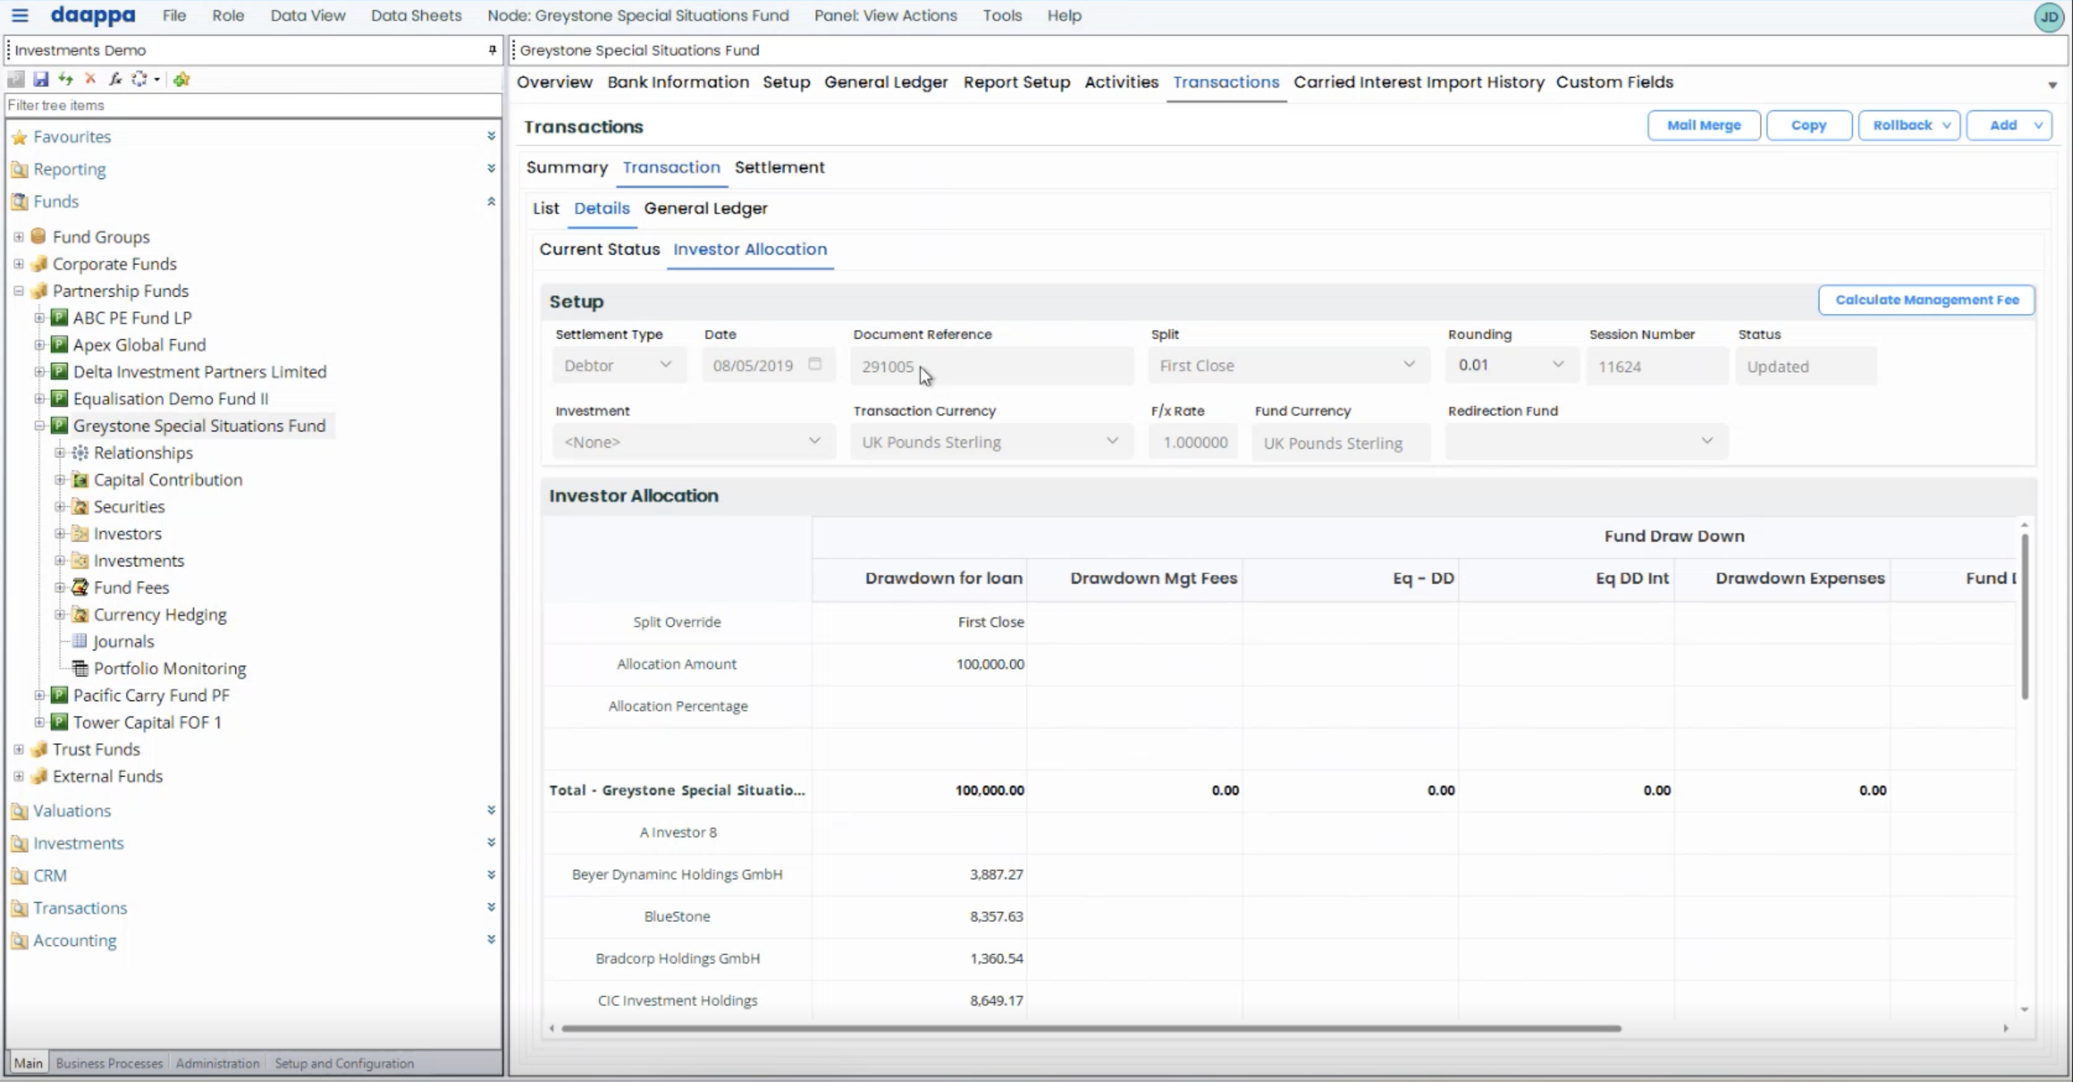Switch to the List tab
The height and width of the screenshot is (1082, 2073).
coord(545,209)
